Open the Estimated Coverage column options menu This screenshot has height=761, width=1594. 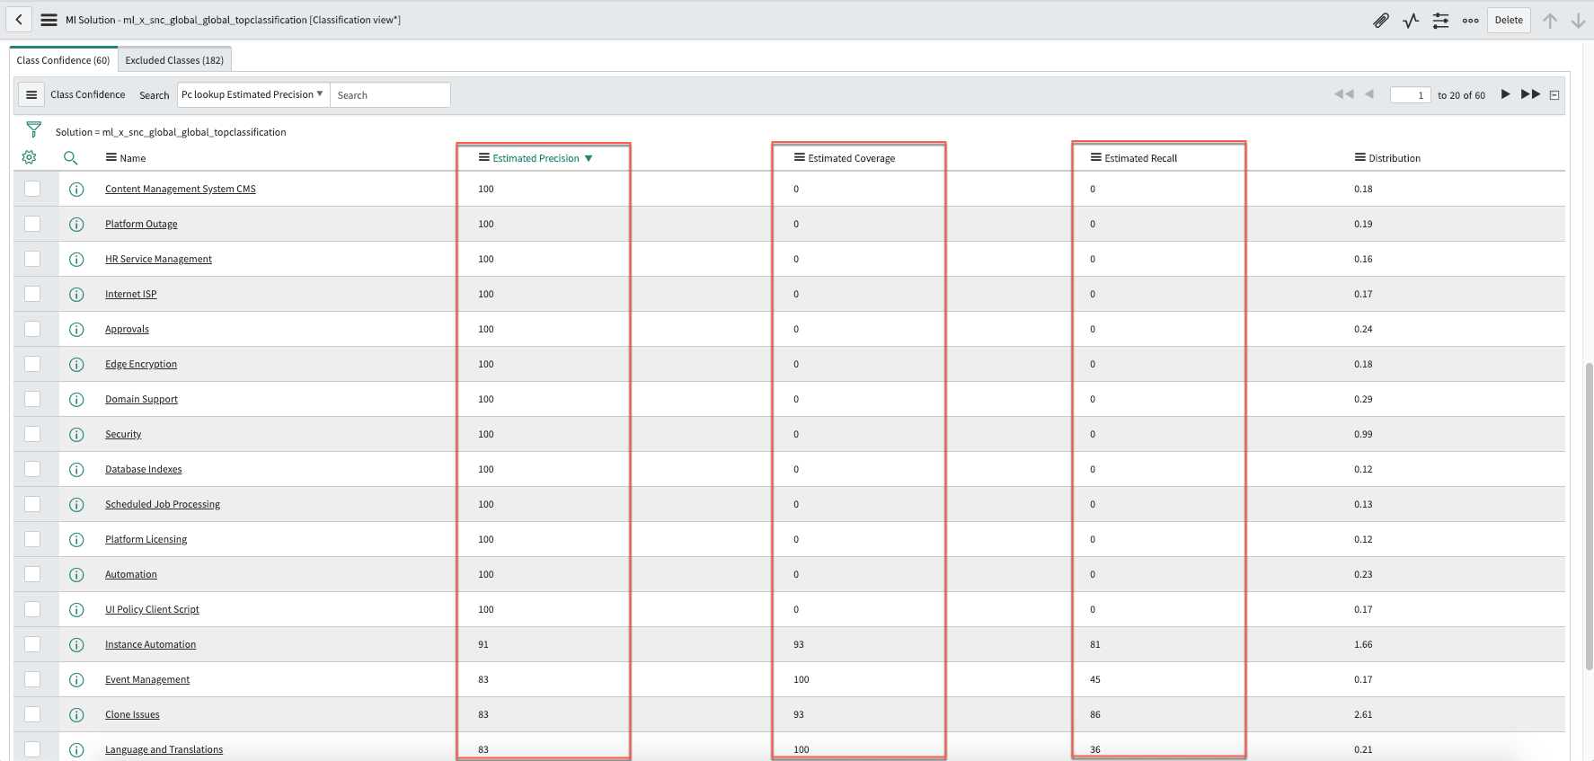tap(800, 157)
